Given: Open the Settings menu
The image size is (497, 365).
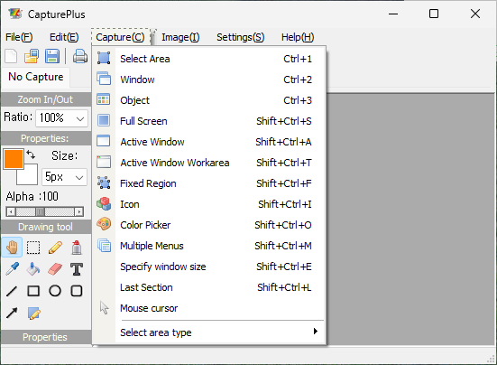Looking at the screenshot, I should pyautogui.click(x=240, y=37).
